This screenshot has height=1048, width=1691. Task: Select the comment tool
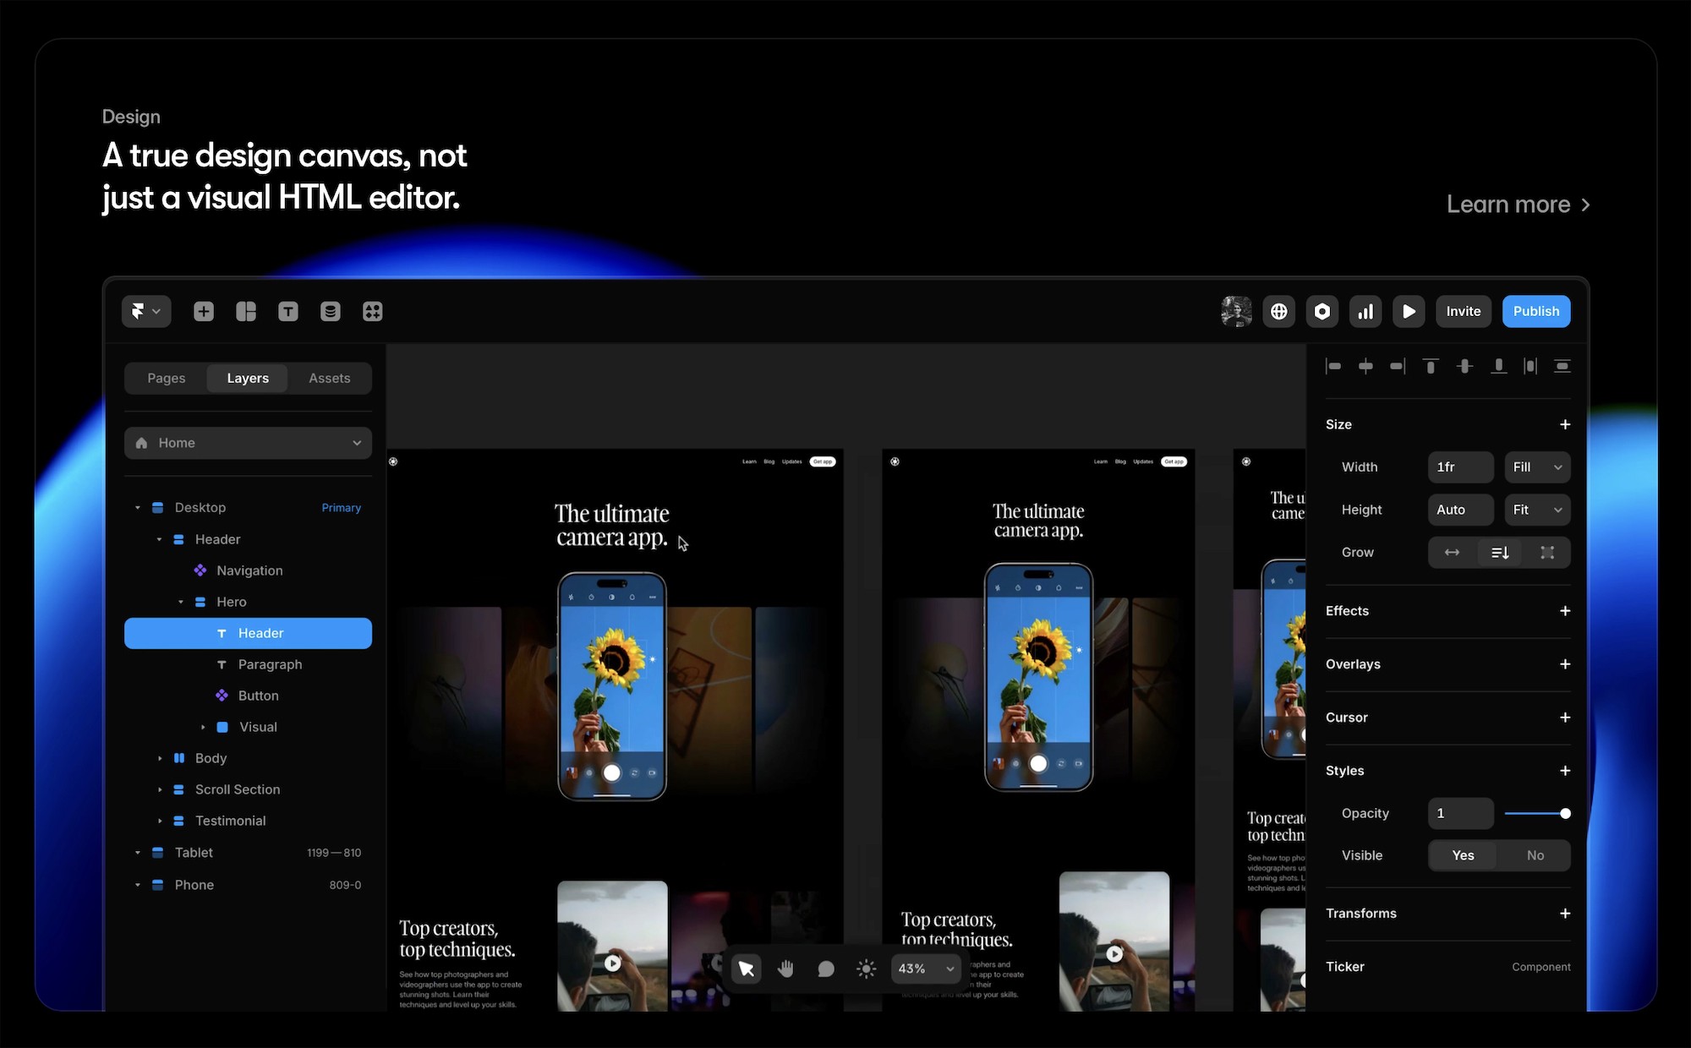pos(826,969)
